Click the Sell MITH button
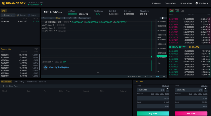This screenshot has width=211, height=116. click(191, 113)
